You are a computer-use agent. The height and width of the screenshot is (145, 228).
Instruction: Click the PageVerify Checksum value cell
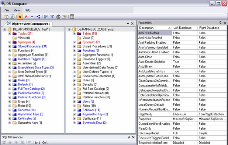pos(185,114)
